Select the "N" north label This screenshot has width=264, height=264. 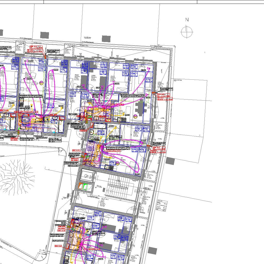[x=187, y=20]
